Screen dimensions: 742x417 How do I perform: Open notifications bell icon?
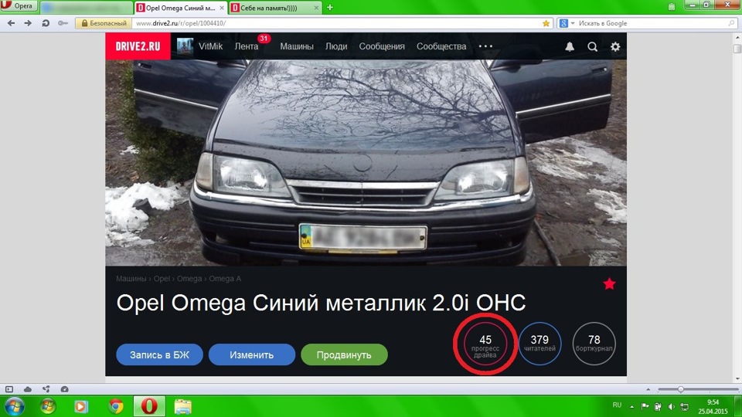[x=570, y=46]
